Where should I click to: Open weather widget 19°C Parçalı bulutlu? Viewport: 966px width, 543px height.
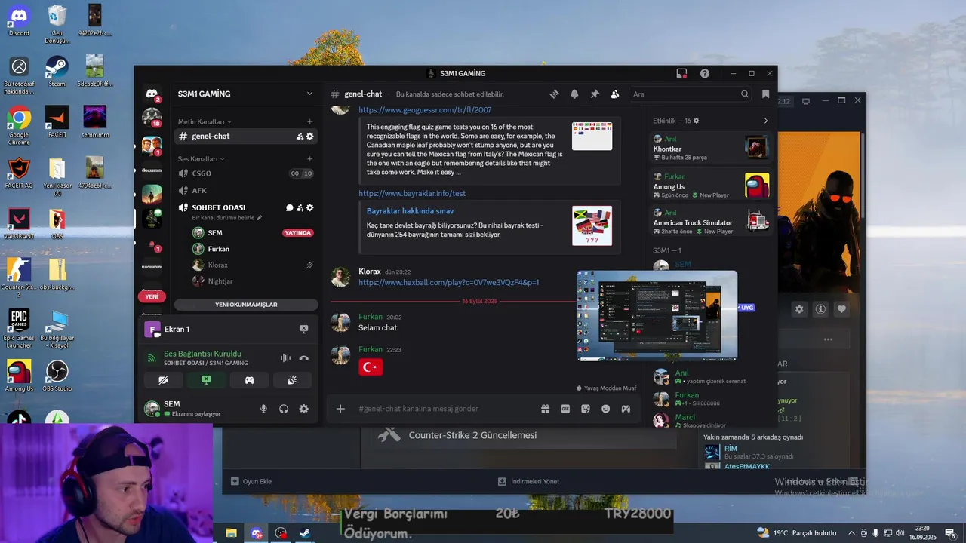[796, 533]
